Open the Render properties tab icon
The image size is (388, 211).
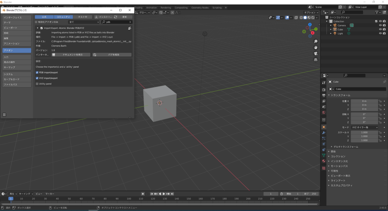pos(324,90)
